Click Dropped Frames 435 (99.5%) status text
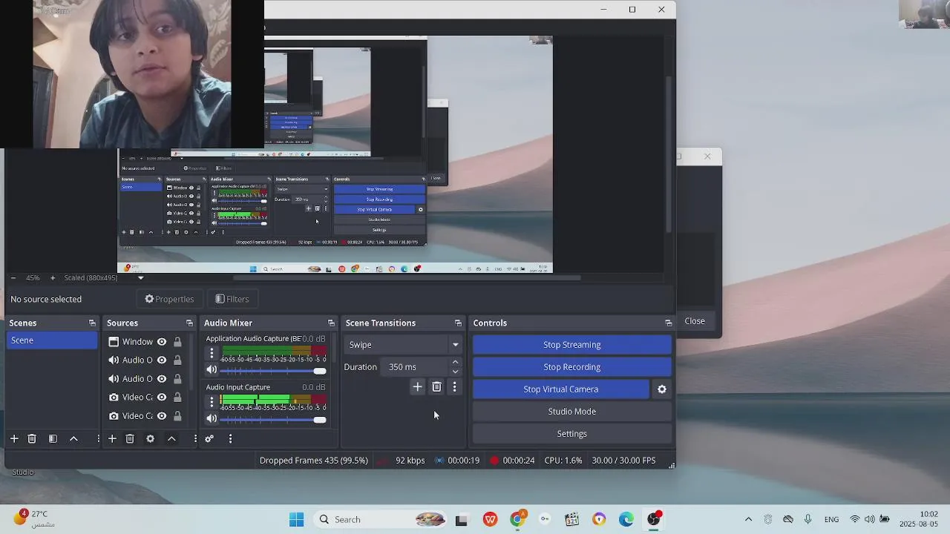950x534 pixels. pyautogui.click(x=314, y=461)
